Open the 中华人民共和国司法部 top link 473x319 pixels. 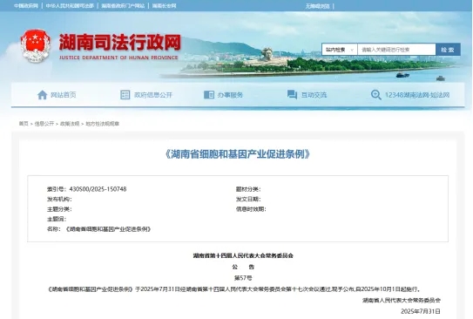70,6
